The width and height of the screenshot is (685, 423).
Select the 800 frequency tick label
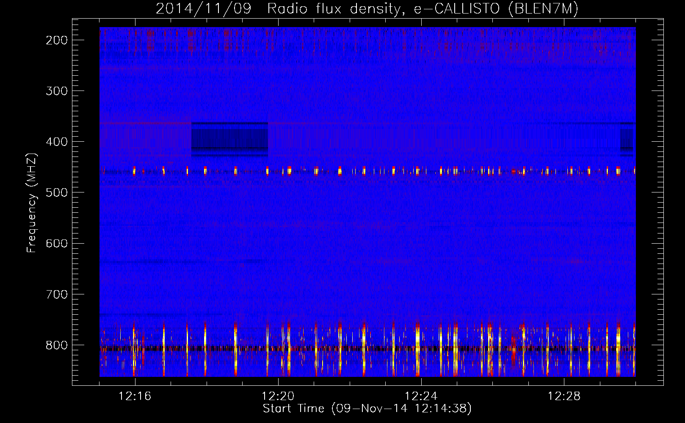(57, 345)
